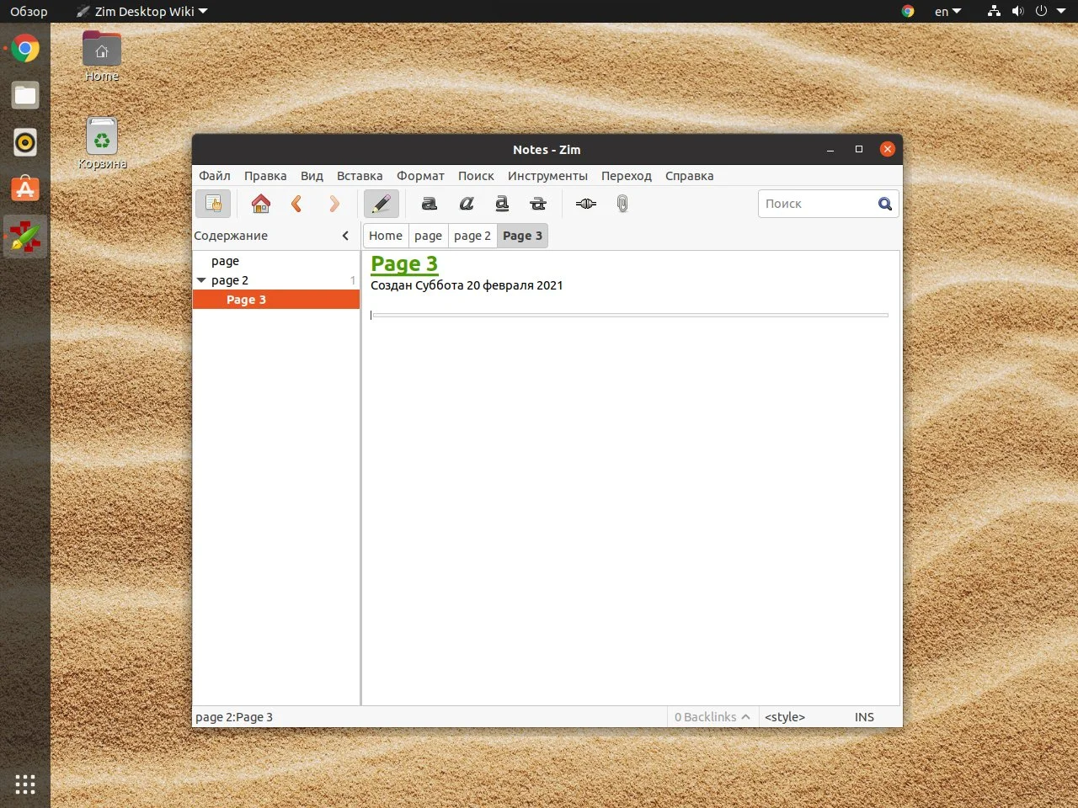The image size is (1078, 808).
Task: Click the back navigation arrow
Action: point(296,204)
